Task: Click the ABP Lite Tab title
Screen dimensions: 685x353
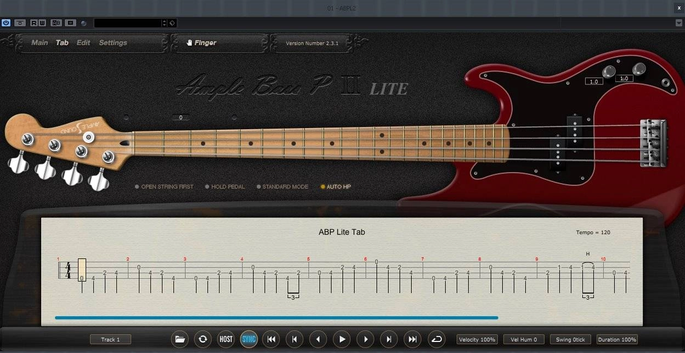Action: pos(342,232)
